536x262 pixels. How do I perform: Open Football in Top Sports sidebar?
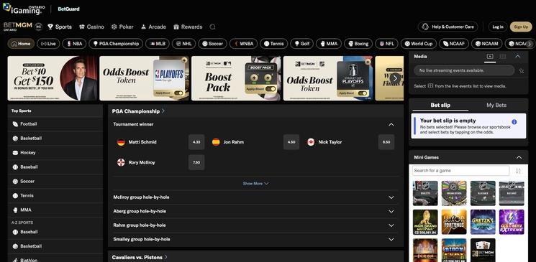pos(55,124)
